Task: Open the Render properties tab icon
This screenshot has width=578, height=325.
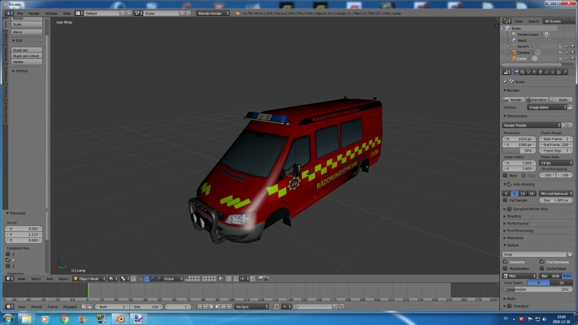Action: coord(516,72)
